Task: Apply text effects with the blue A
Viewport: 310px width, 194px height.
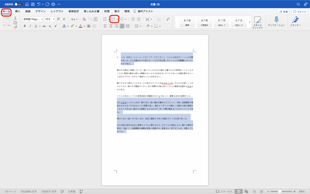Action: coord(64,26)
